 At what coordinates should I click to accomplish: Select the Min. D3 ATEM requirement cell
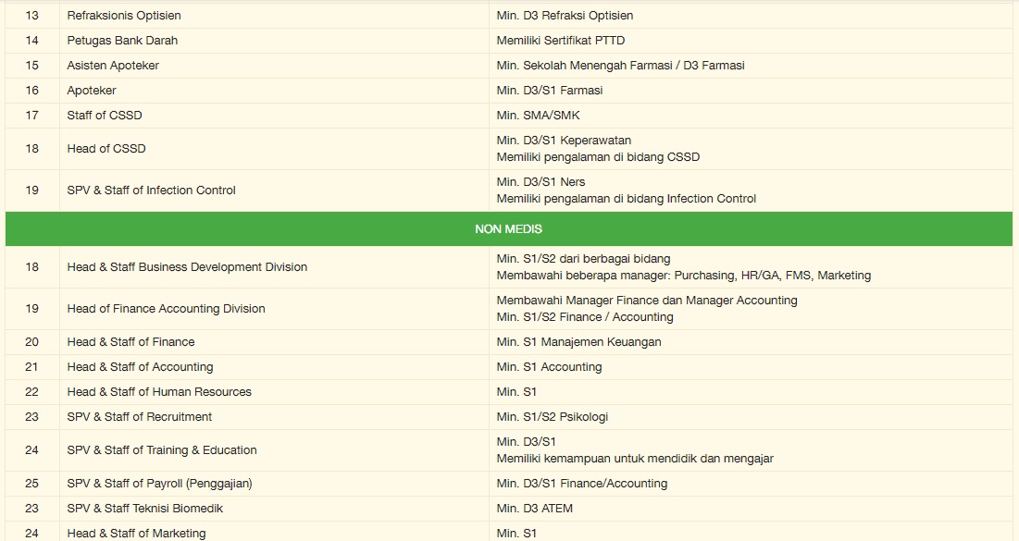click(535, 509)
